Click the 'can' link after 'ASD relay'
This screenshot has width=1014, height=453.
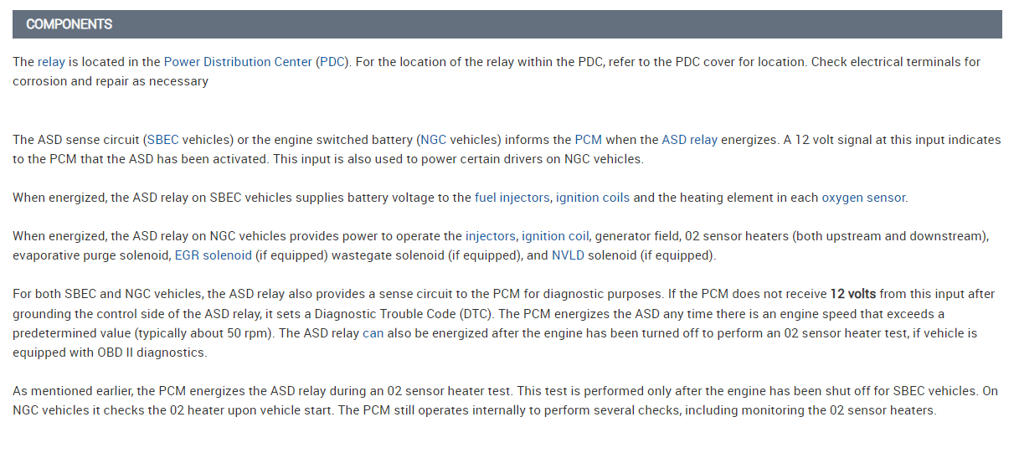[372, 333]
